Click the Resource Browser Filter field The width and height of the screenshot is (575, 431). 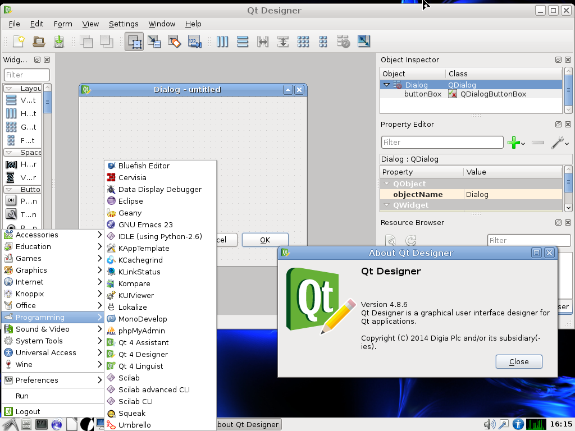[529, 240]
